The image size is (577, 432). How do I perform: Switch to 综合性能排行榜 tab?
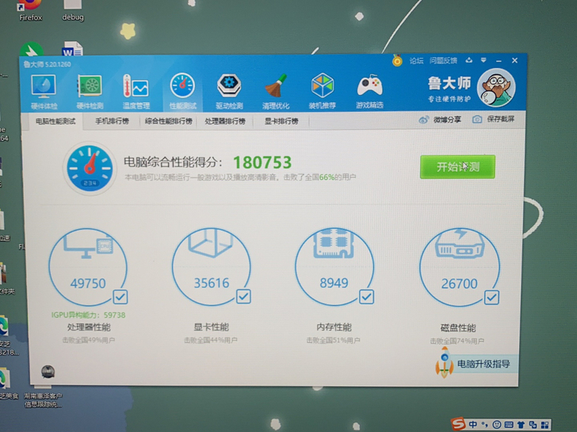click(x=169, y=121)
